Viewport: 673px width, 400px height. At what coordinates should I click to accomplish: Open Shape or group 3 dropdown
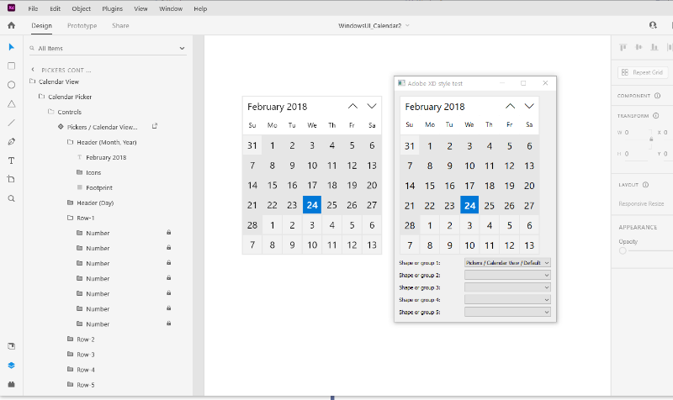pyautogui.click(x=507, y=287)
